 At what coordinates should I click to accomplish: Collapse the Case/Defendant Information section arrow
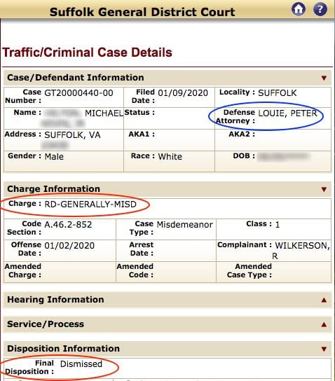tap(324, 78)
